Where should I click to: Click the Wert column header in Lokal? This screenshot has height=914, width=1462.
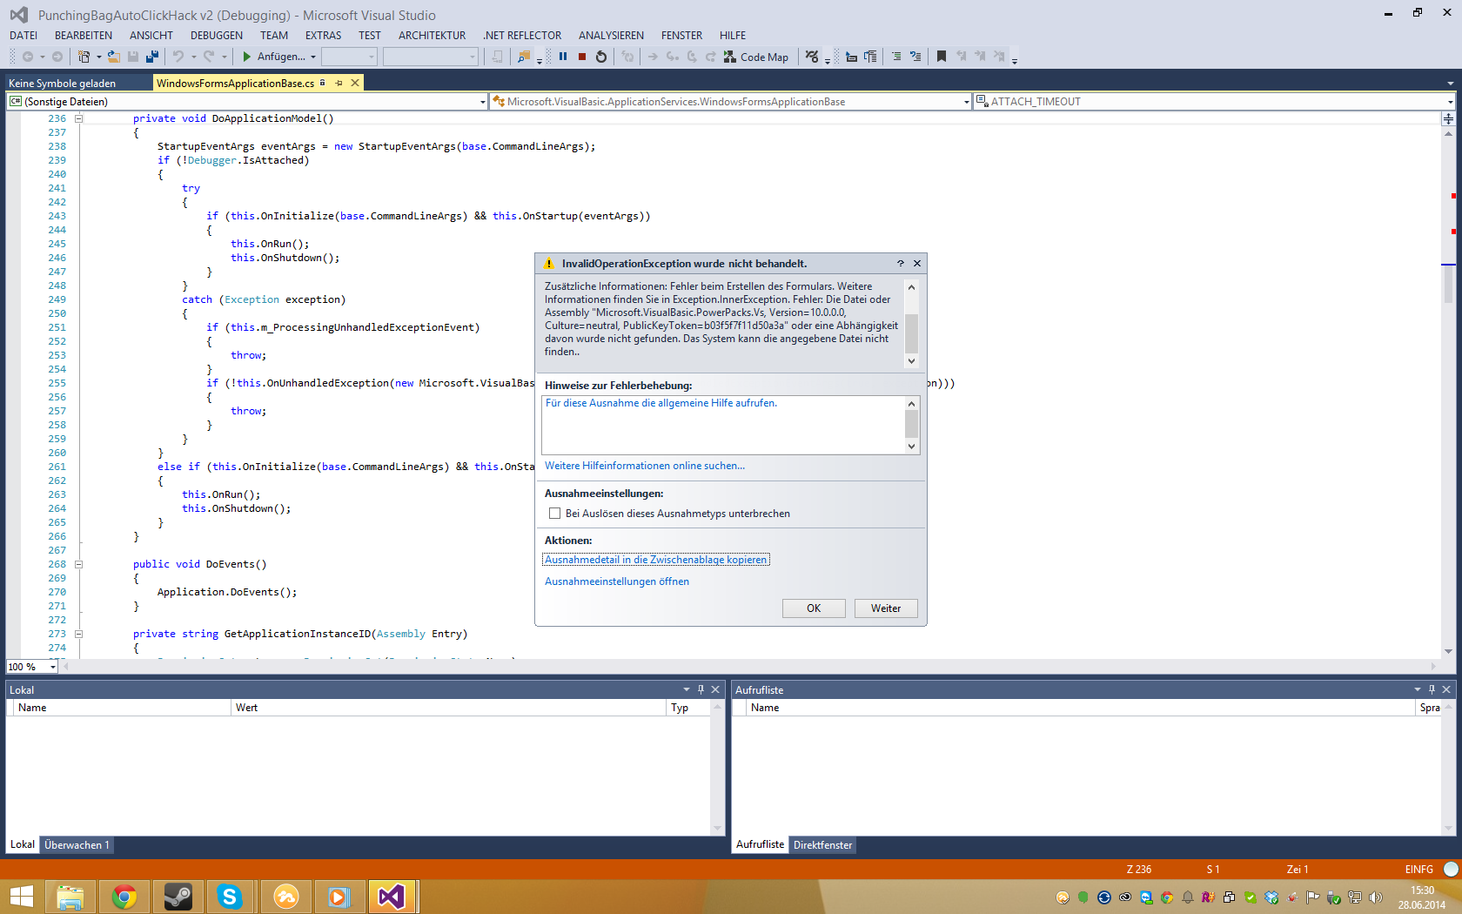click(449, 708)
